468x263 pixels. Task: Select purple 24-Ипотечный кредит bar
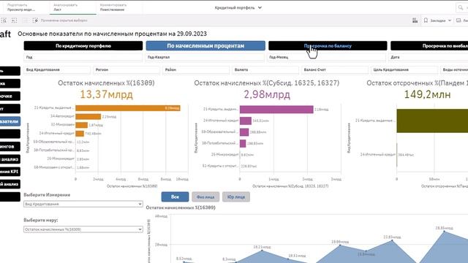(246, 121)
